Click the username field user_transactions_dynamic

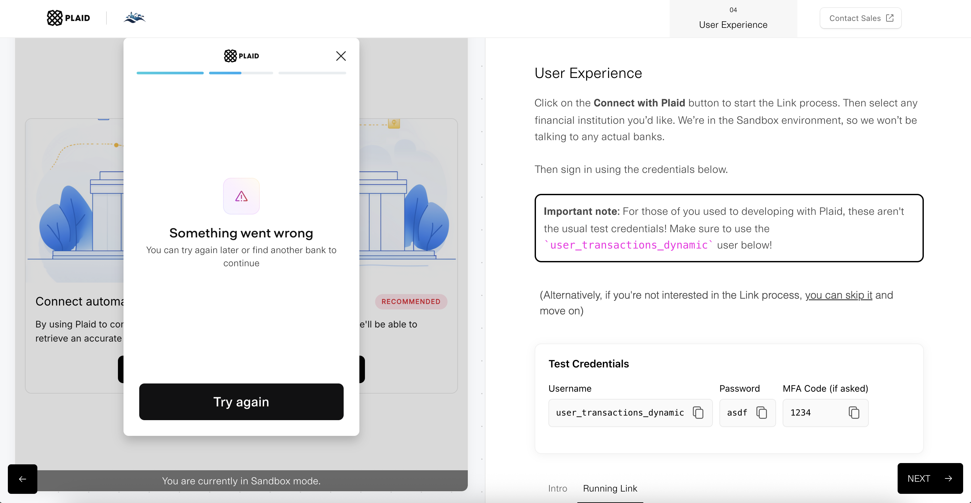pos(630,413)
